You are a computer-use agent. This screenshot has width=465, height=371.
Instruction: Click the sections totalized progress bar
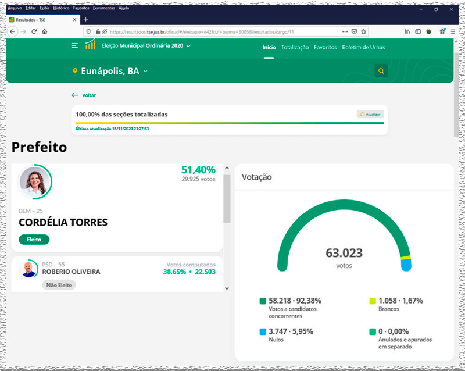229,123
